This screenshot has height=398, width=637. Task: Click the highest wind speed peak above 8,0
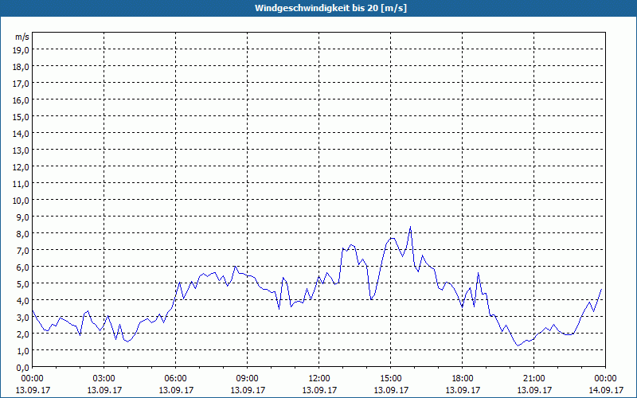(410, 227)
